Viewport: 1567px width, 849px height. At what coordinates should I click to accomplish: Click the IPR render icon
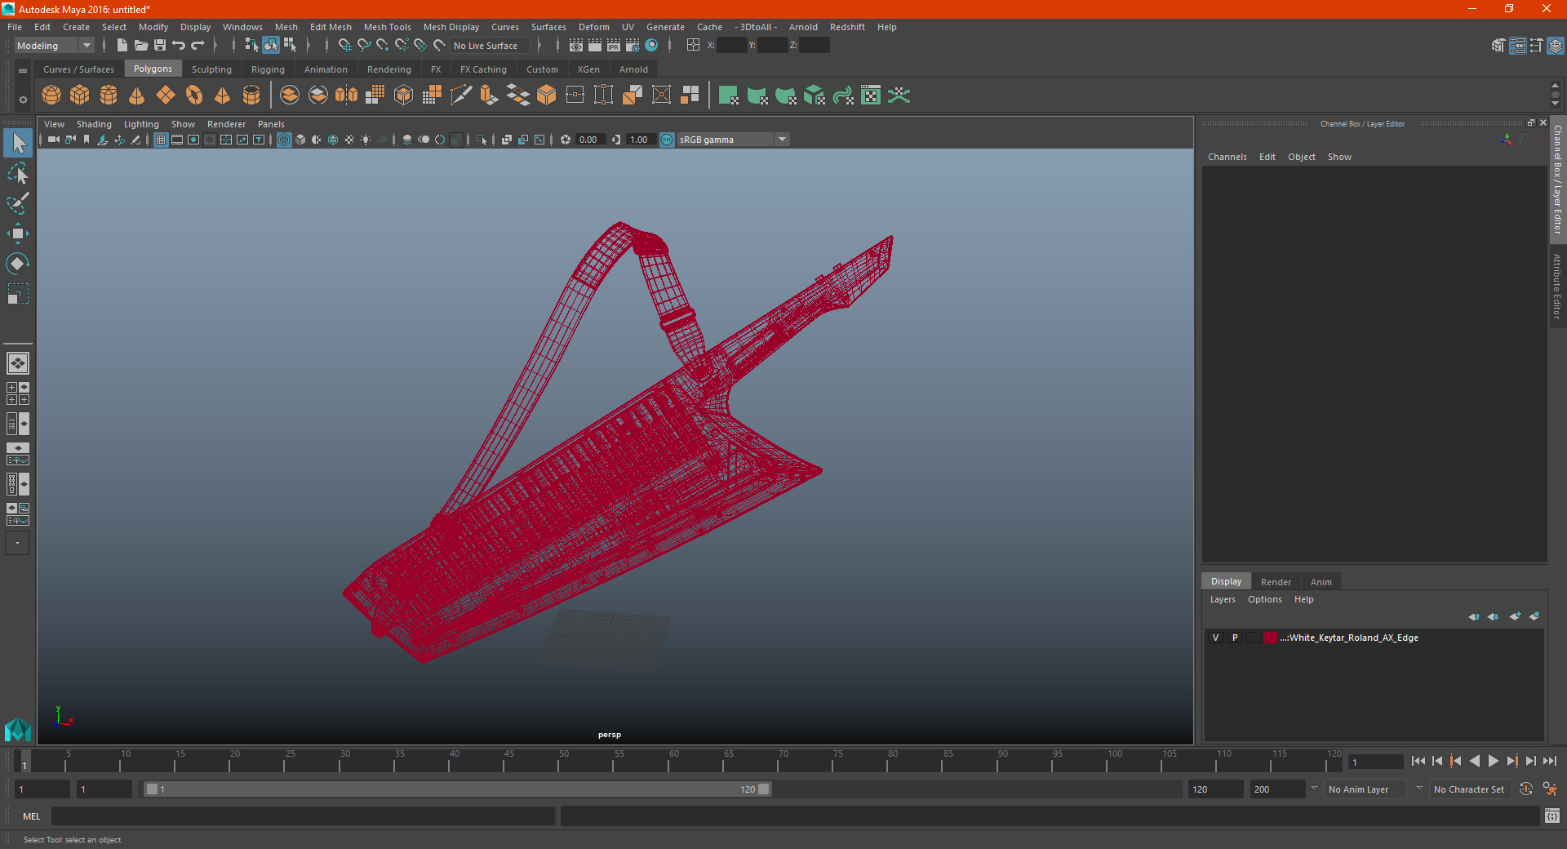point(614,46)
